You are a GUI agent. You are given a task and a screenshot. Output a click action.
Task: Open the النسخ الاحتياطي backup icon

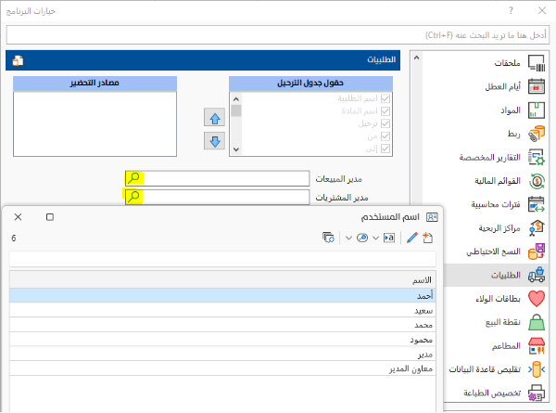[537, 252]
